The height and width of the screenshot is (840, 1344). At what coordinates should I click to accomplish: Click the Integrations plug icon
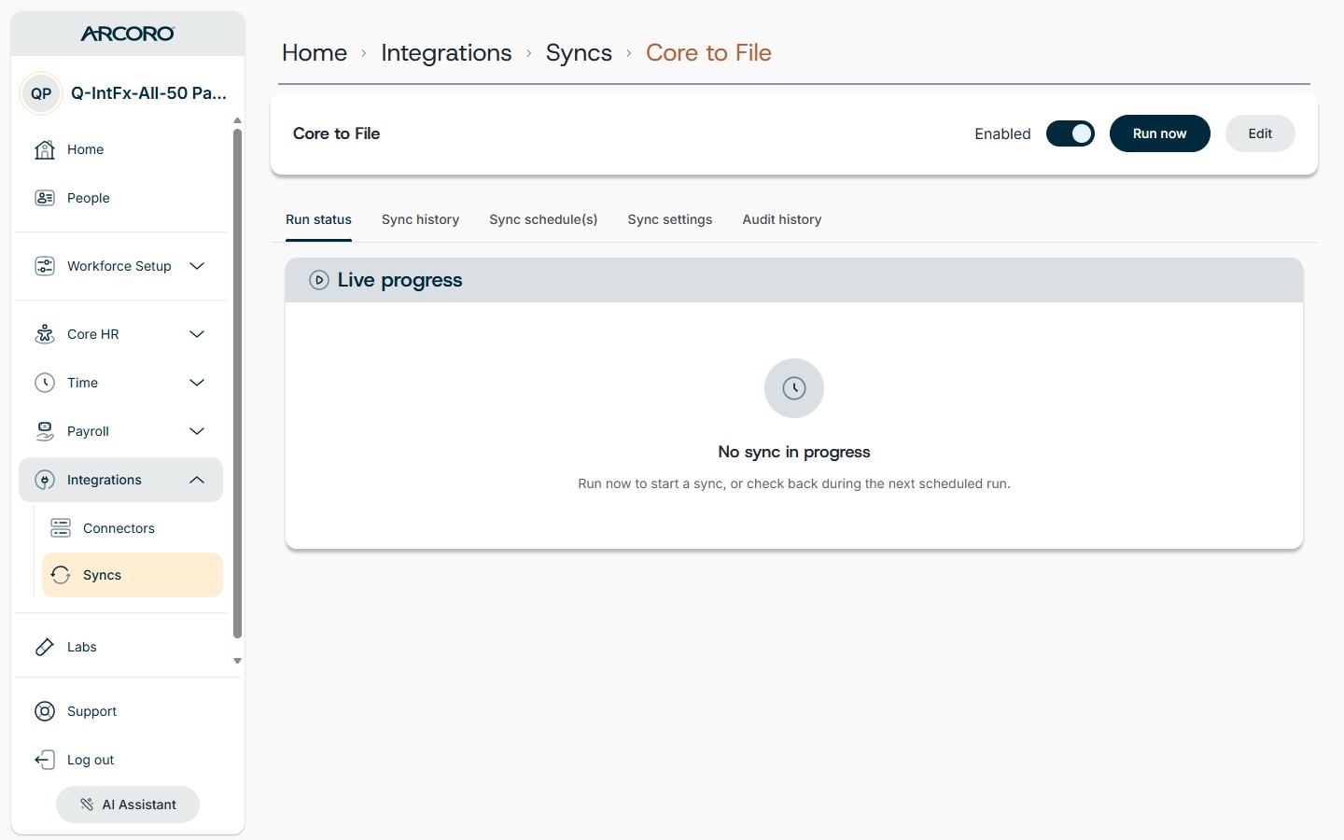tap(45, 480)
